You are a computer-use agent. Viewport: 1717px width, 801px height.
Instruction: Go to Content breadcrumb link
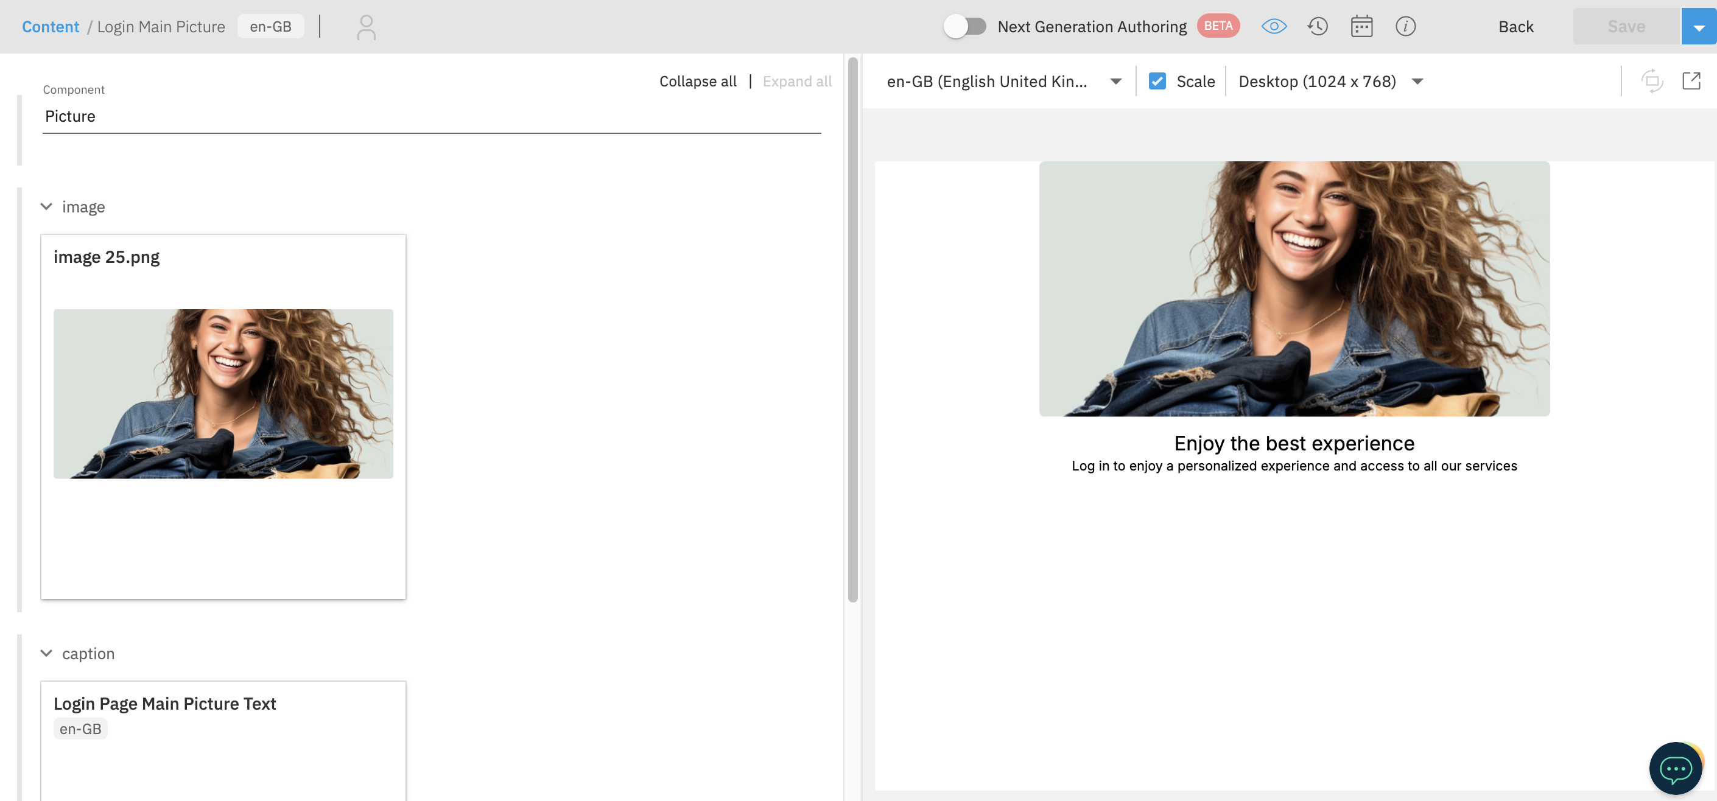click(x=50, y=27)
